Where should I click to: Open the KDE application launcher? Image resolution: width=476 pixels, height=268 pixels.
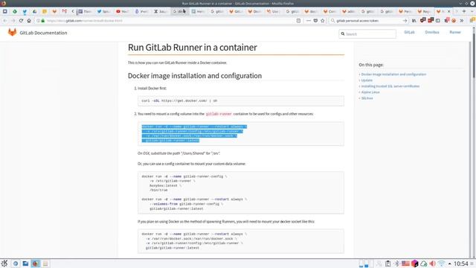[4, 264]
